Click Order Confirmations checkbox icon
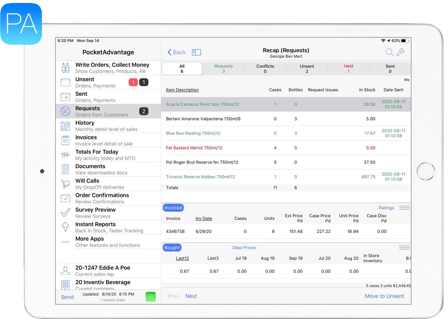This screenshot has width=448, height=319. click(65, 198)
